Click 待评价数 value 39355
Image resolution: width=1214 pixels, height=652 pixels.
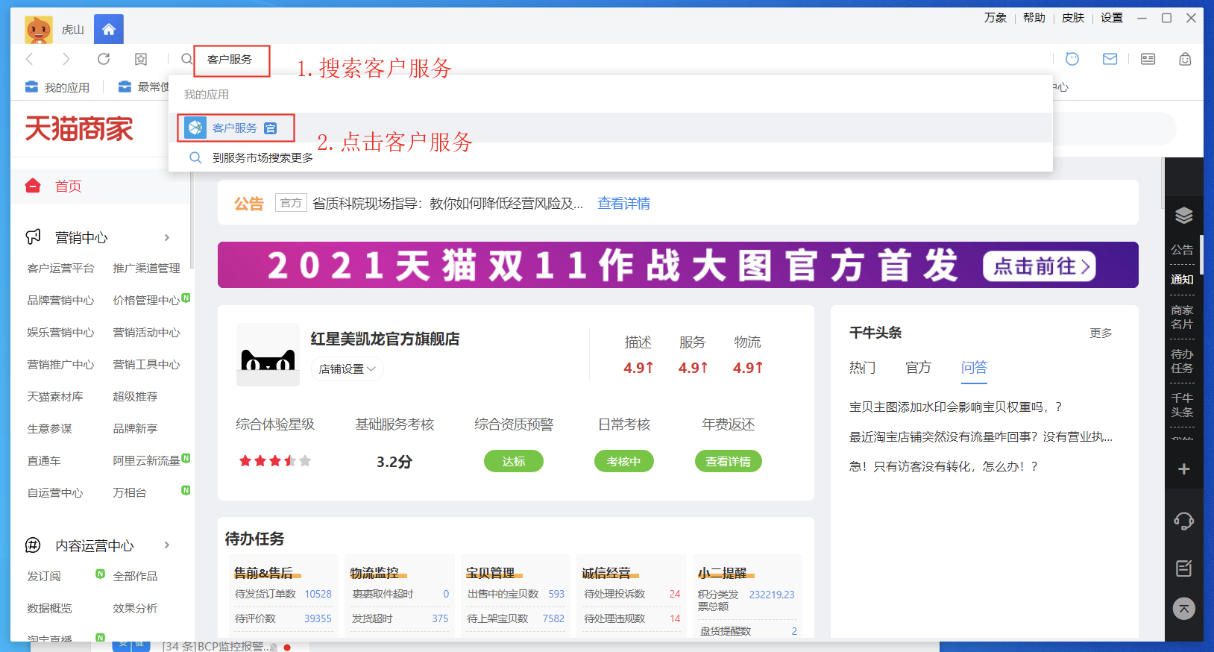[x=318, y=618]
